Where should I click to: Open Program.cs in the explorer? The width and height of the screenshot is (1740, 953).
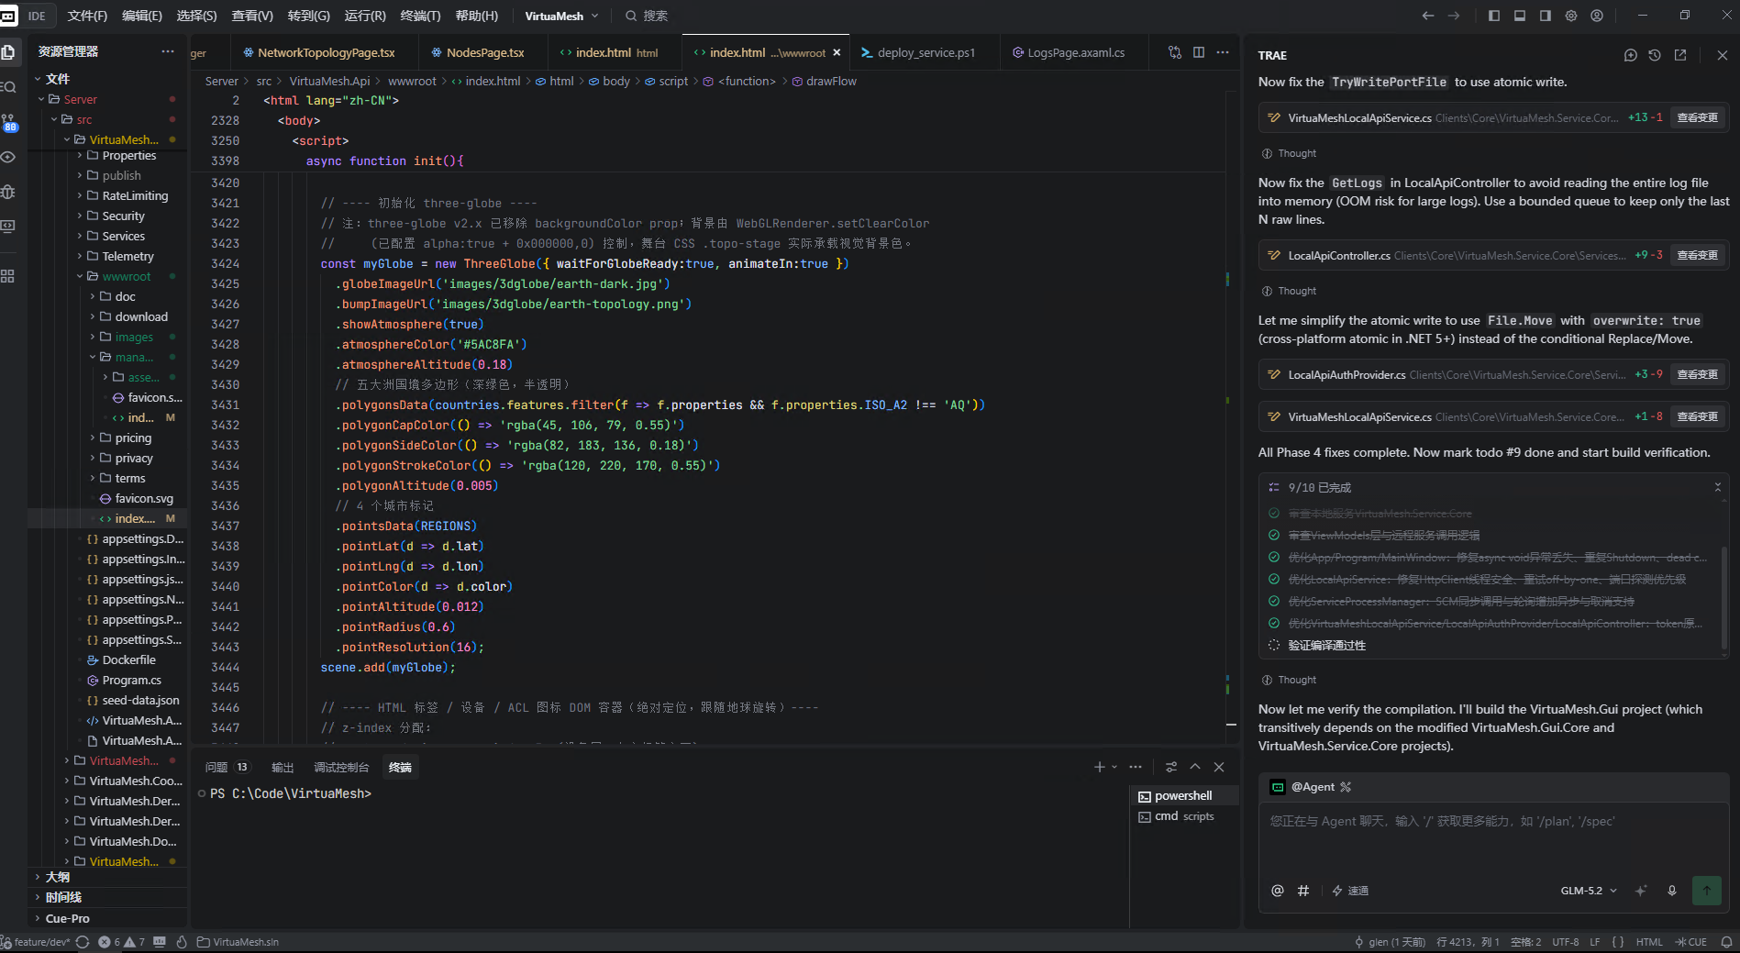click(x=131, y=680)
